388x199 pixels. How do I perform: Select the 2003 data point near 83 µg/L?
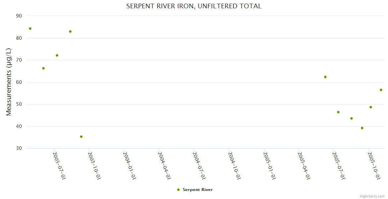[x=70, y=32]
